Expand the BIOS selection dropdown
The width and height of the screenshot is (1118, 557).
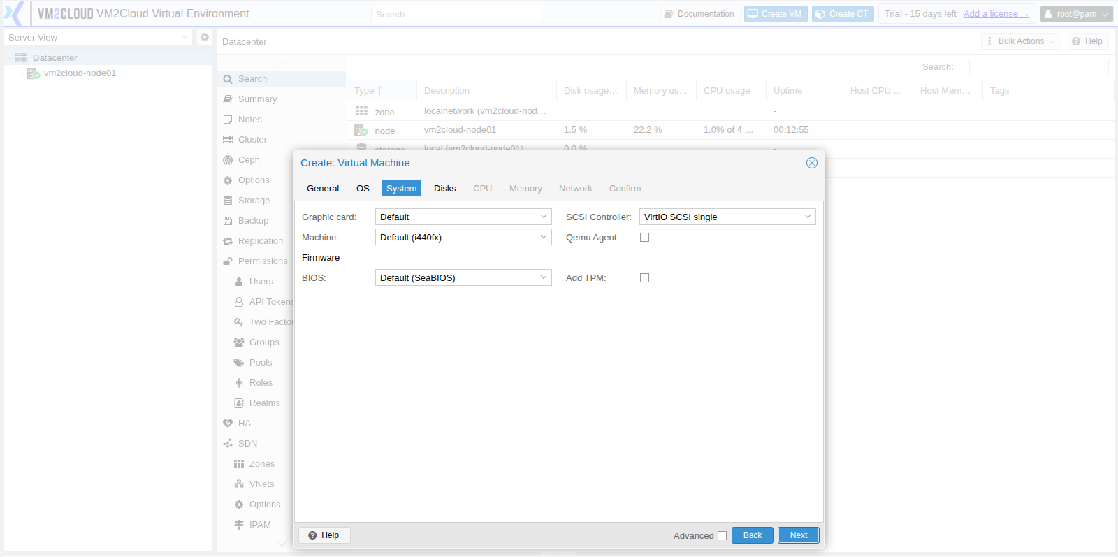463,277
